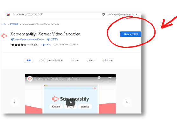Open the video title 'Screencastify: Create, Share, and Assess'
Viewport: 177px width, 120px height.
click(57, 79)
